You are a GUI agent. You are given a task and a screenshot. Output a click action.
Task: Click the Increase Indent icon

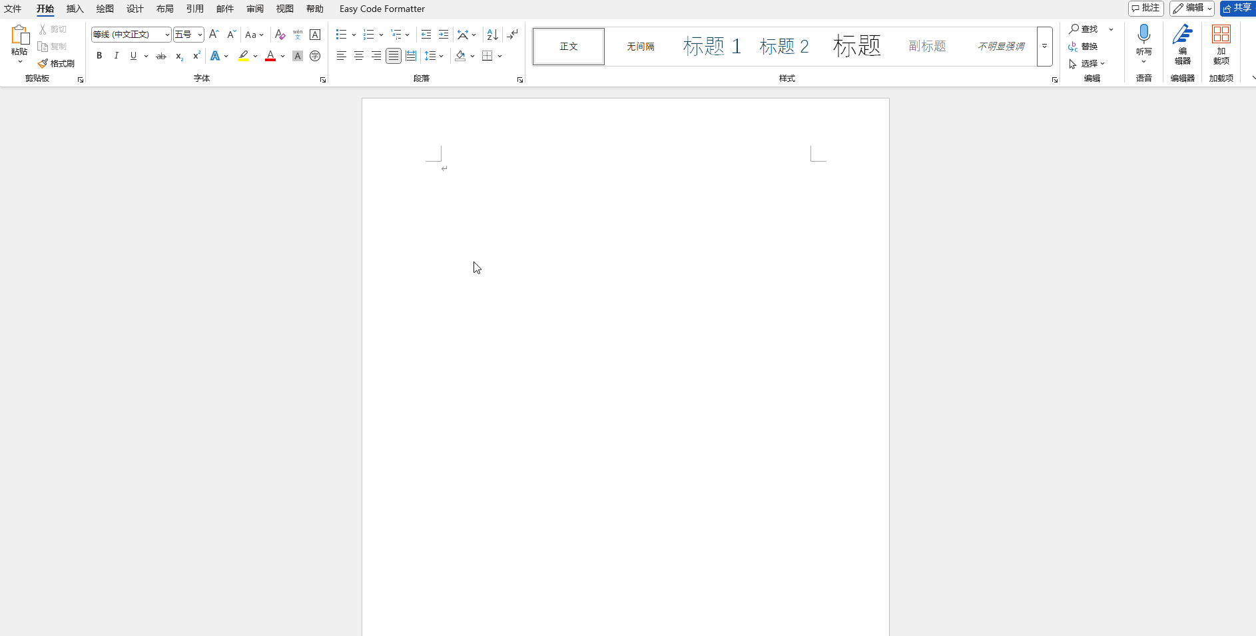444,35
